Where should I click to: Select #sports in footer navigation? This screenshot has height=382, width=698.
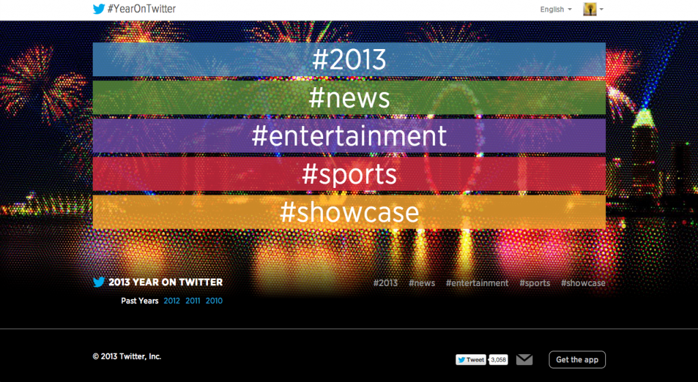(x=534, y=283)
